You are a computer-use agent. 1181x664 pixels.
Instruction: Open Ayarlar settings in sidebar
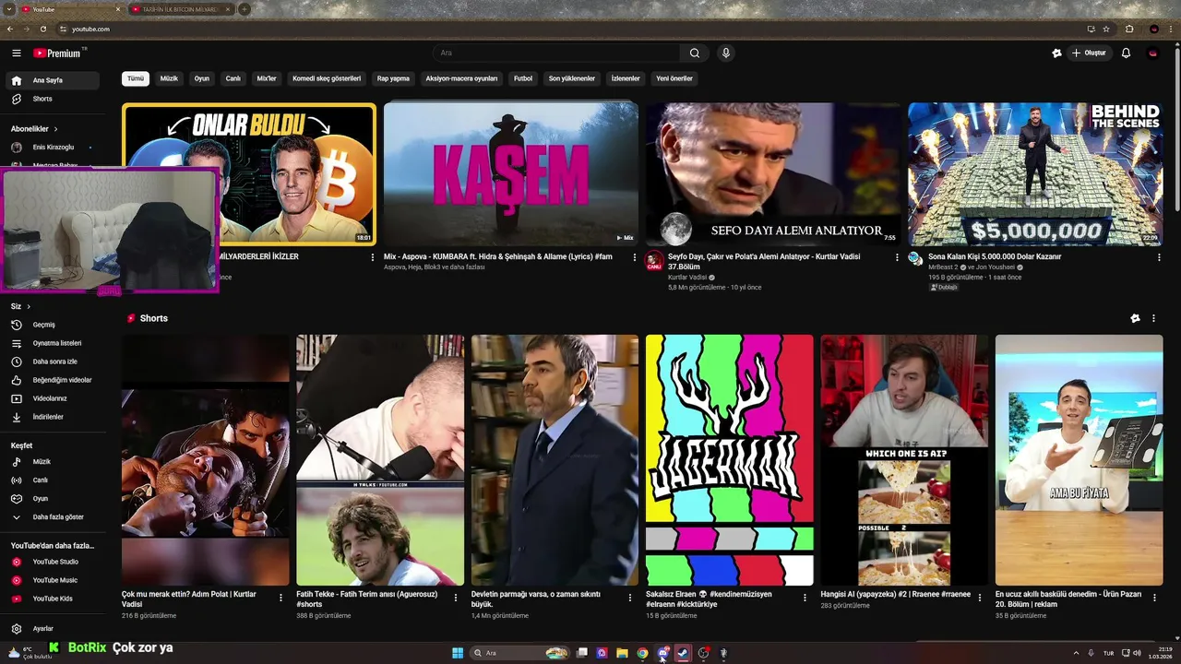(x=52, y=629)
